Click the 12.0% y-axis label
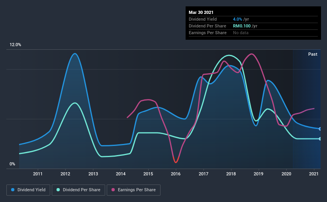The width and height of the screenshot is (327, 202). click(15, 45)
